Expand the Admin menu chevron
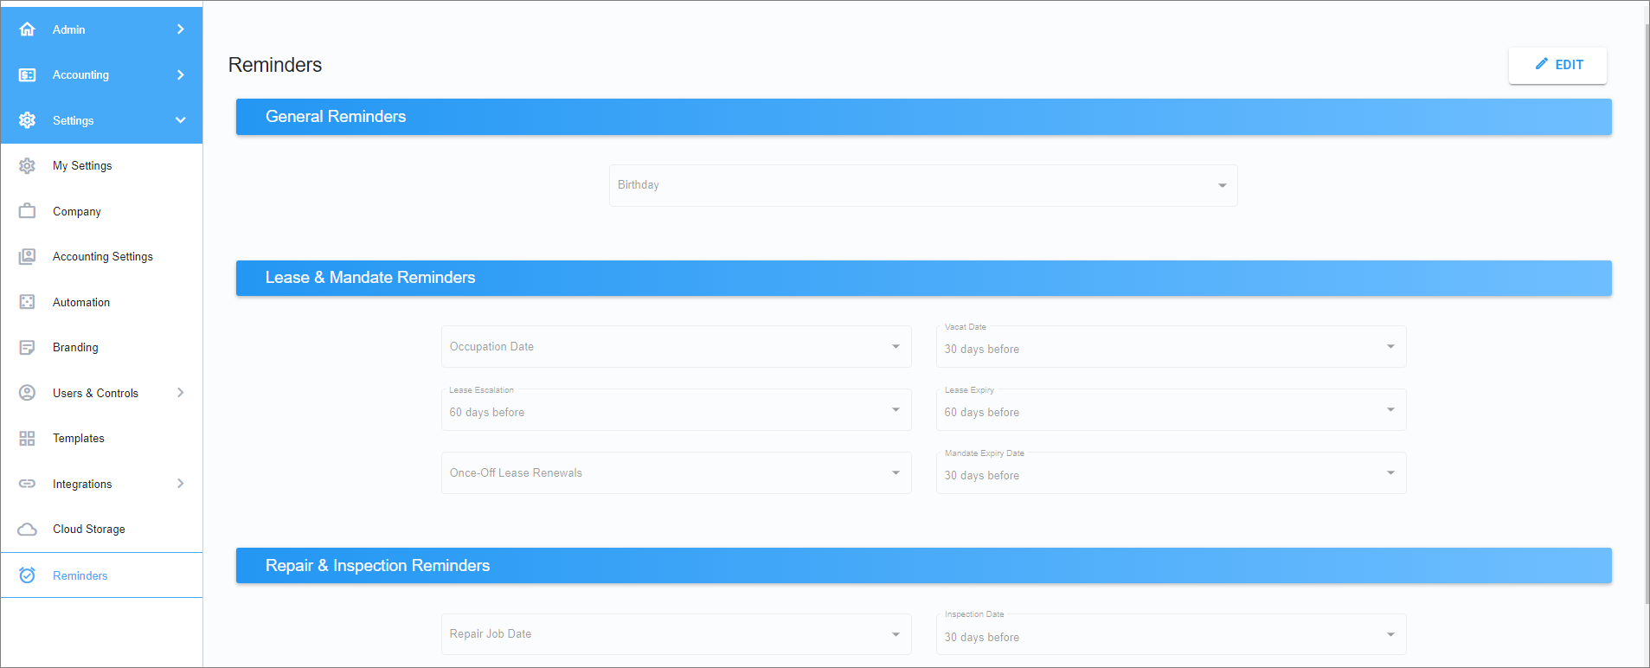 [x=180, y=29]
